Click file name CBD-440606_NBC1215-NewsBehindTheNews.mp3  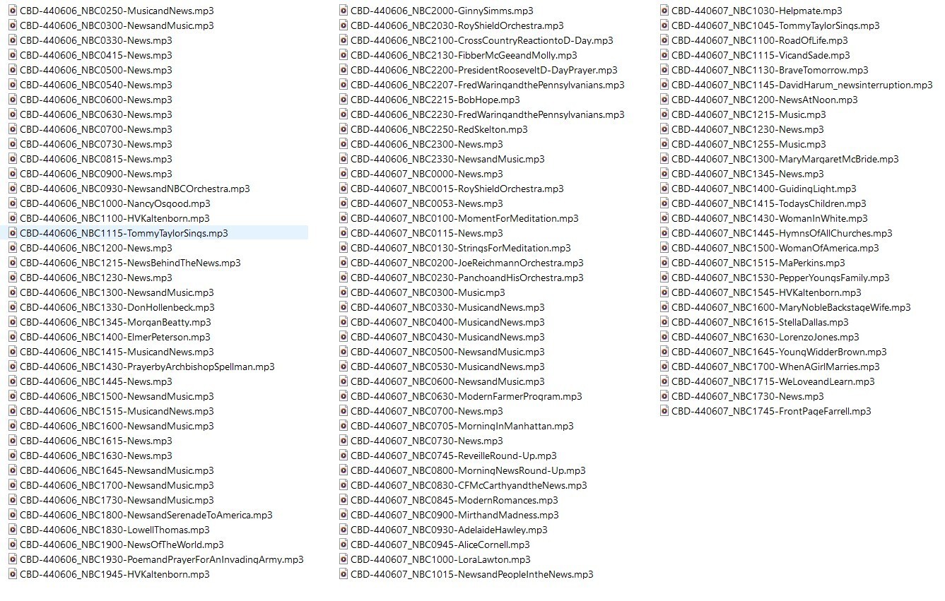pyautogui.click(x=130, y=263)
